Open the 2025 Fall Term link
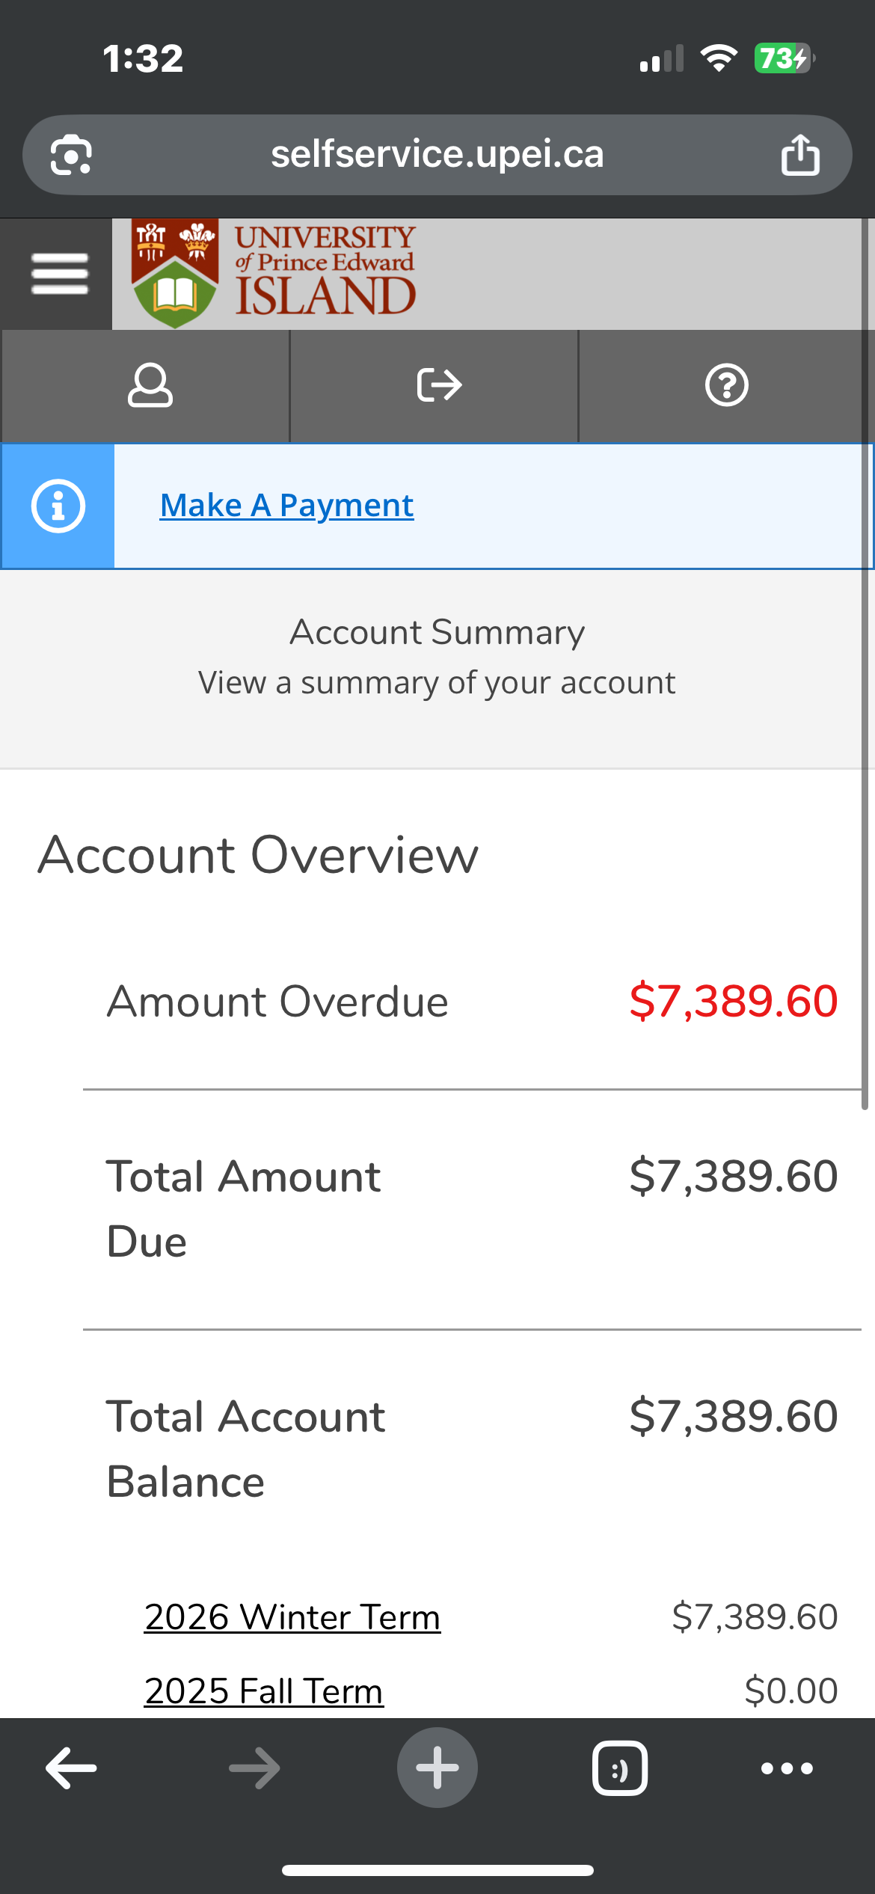The image size is (875, 1894). tap(263, 1691)
